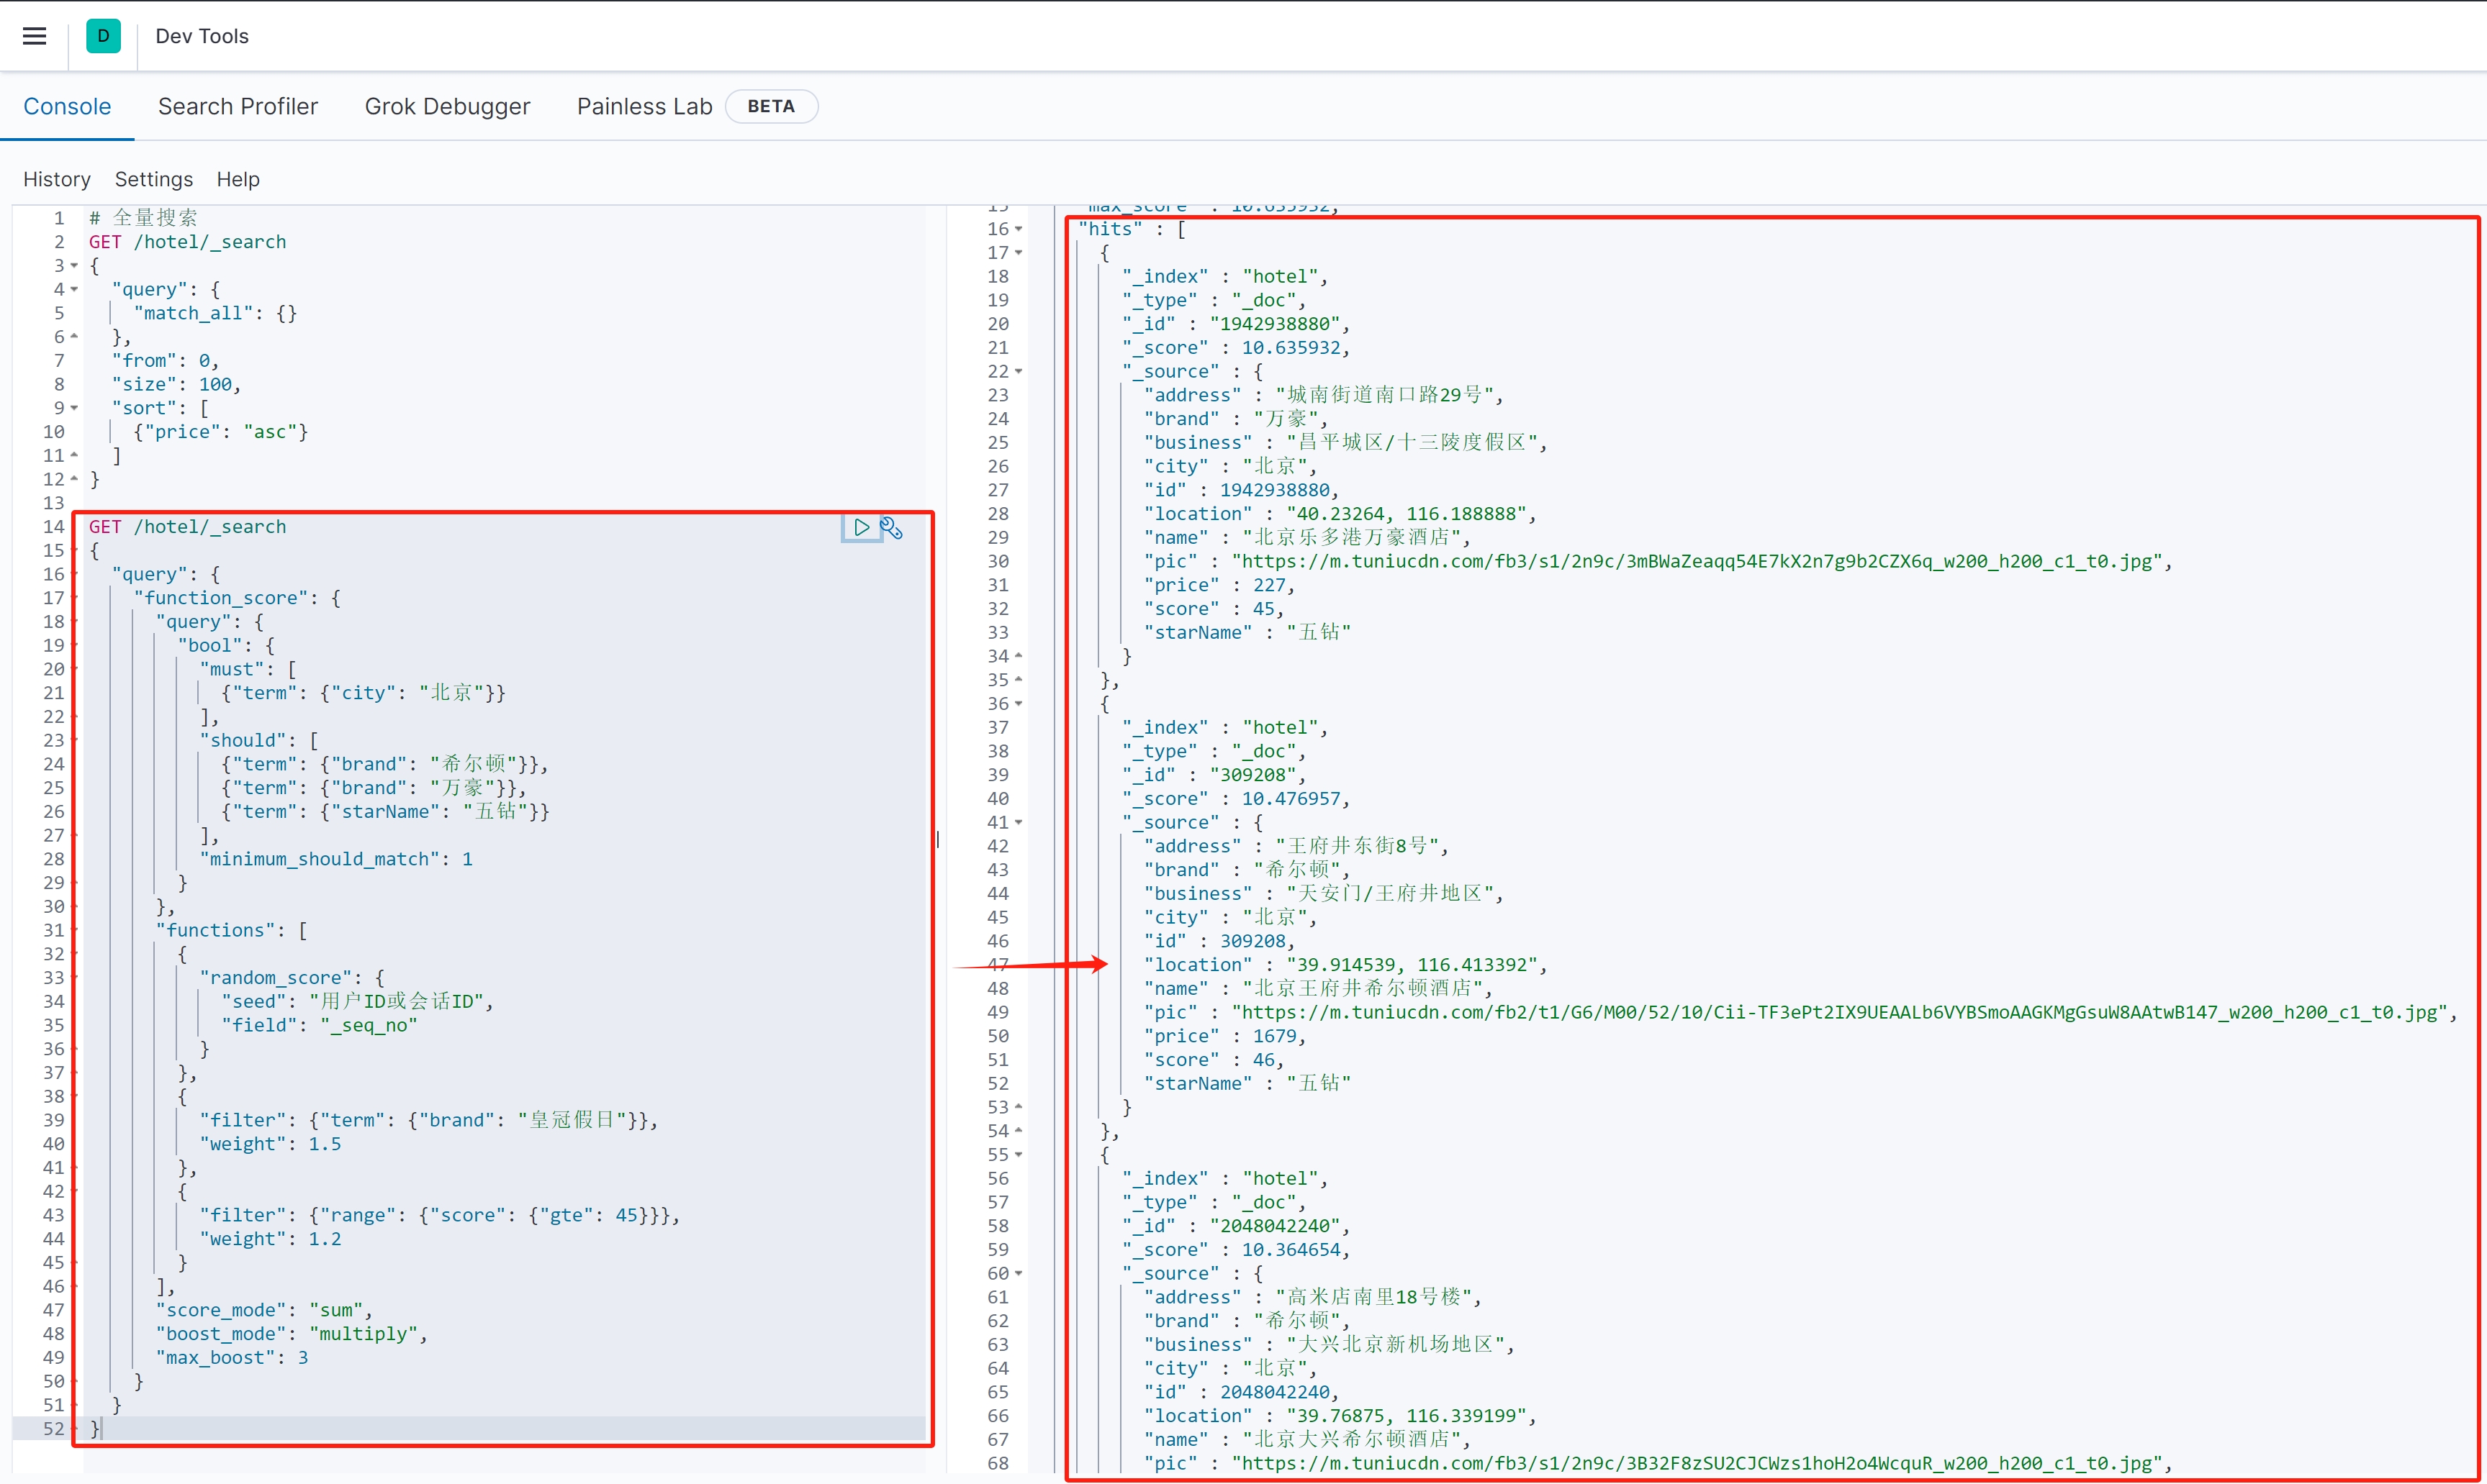Click the "max_boost": 3 line
2487x1484 pixels.
(x=232, y=1358)
